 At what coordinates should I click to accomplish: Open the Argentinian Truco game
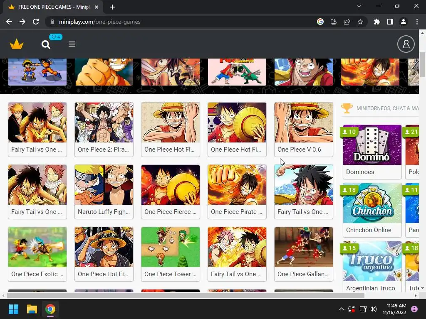tap(372, 267)
